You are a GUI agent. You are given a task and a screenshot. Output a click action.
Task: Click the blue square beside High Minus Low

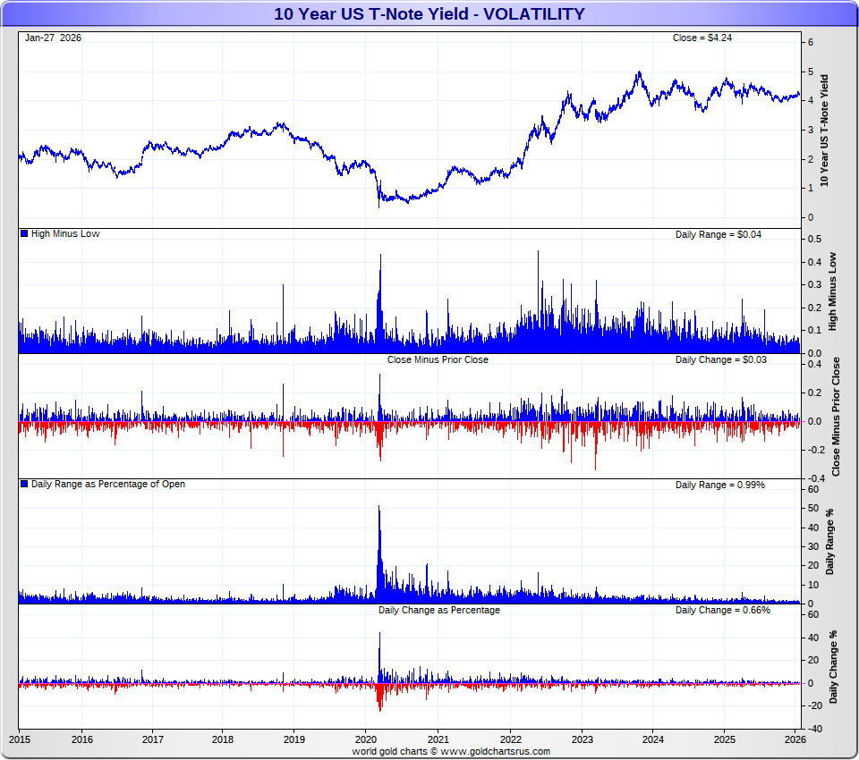pyautogui.click(x=24, y=234)
